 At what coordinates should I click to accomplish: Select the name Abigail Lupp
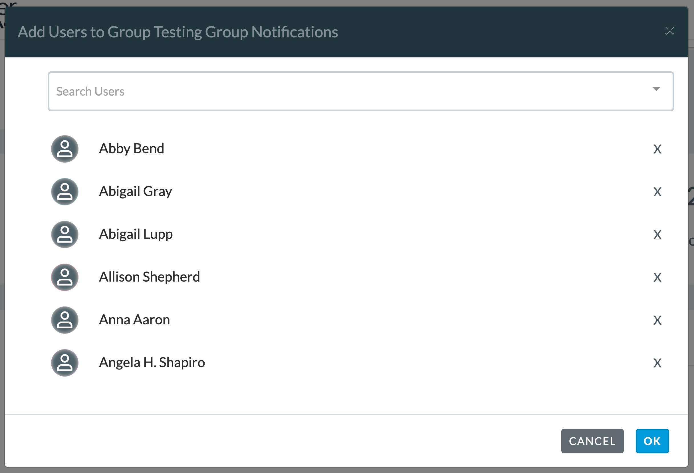136,234
